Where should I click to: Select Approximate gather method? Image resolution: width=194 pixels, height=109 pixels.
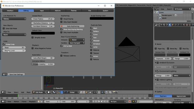tap(181, 96)
